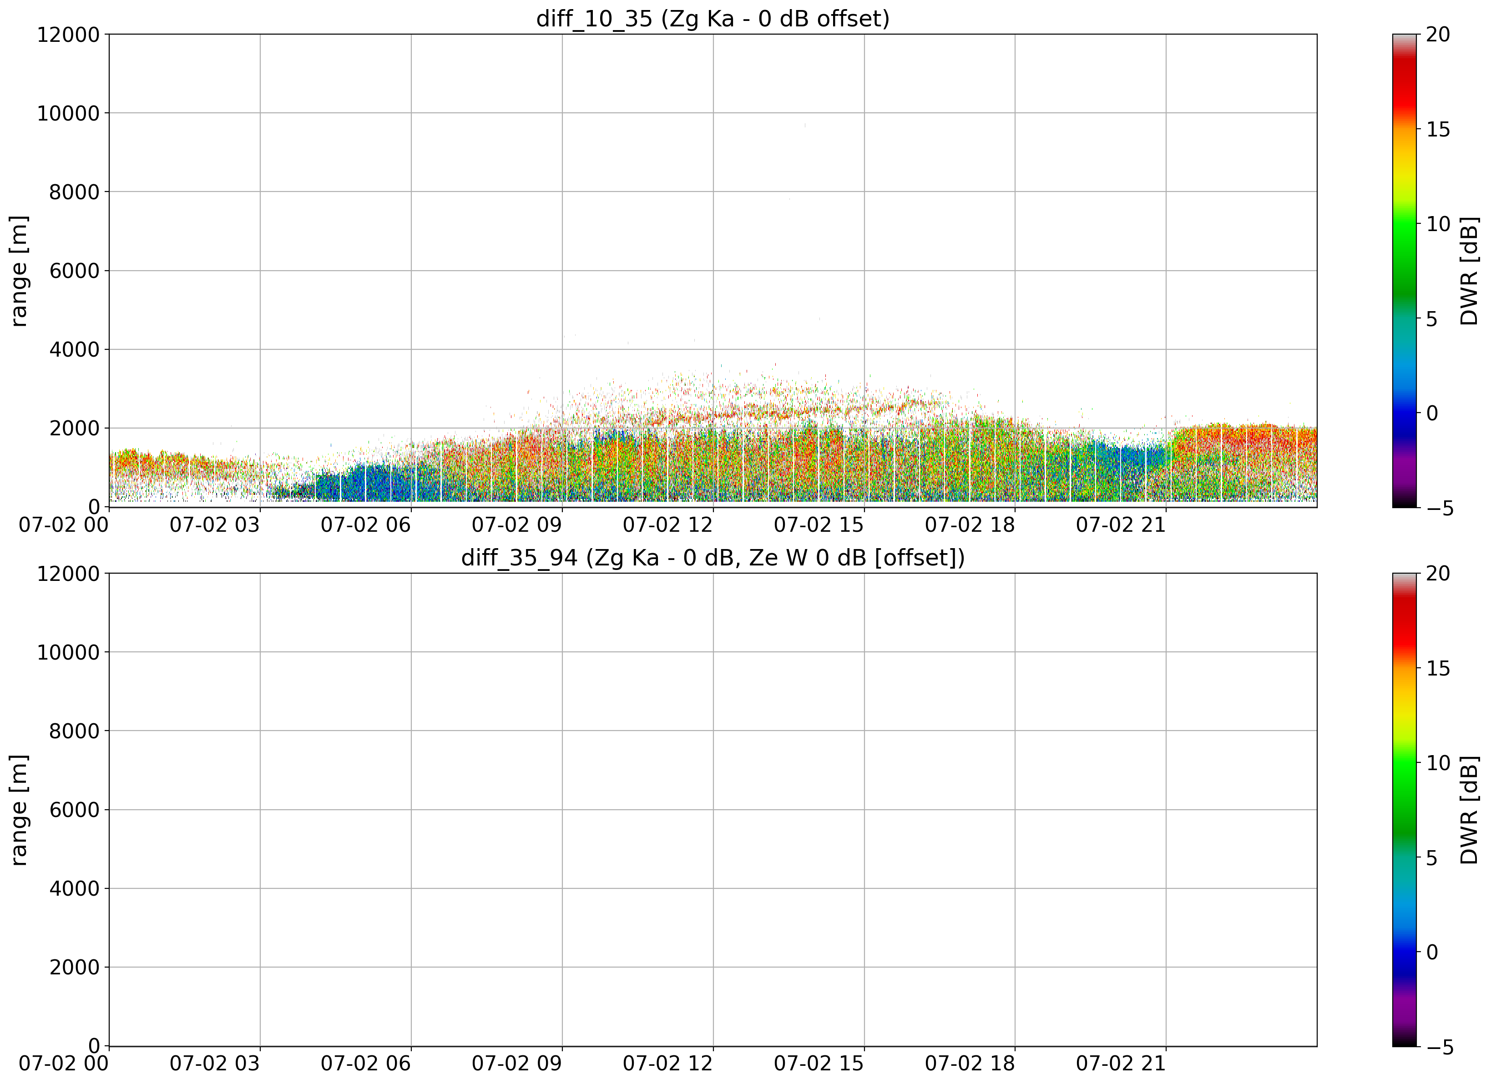
Task: Click top plot x tick '07-02 21'
Action: pos(1121,524)
